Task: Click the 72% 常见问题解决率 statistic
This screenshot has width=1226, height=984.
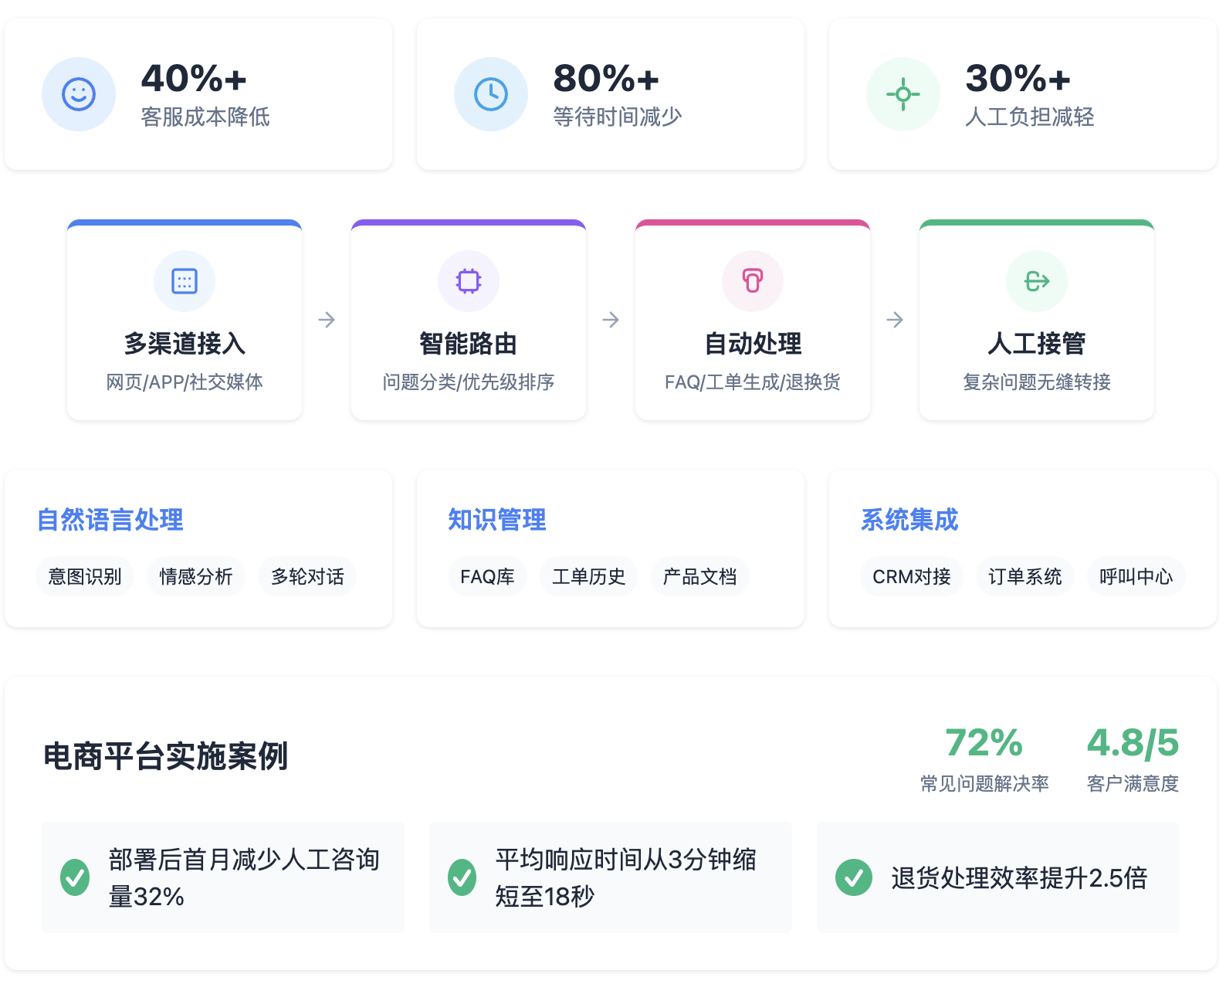Action: (x=984, y=759)
